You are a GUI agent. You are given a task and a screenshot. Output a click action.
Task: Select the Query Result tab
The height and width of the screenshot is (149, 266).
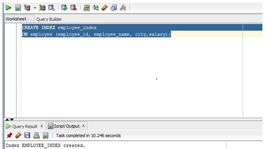pyautogui.click(x=25, y=126)
